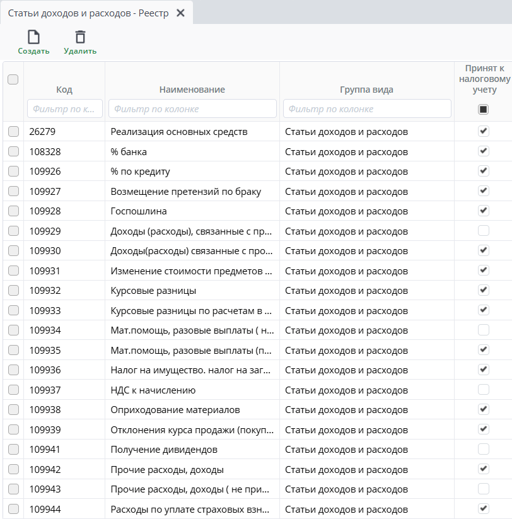Toggle the select-all rows header checkbox
The height and width of the screenshot is (519, 512).
pos(13,79)
